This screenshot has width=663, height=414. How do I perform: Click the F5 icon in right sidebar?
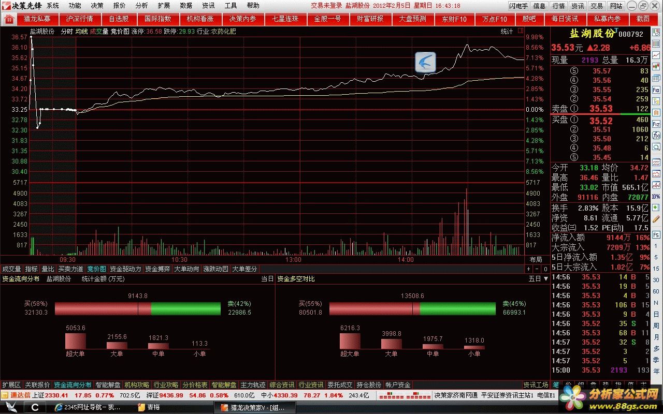(656, 234)
